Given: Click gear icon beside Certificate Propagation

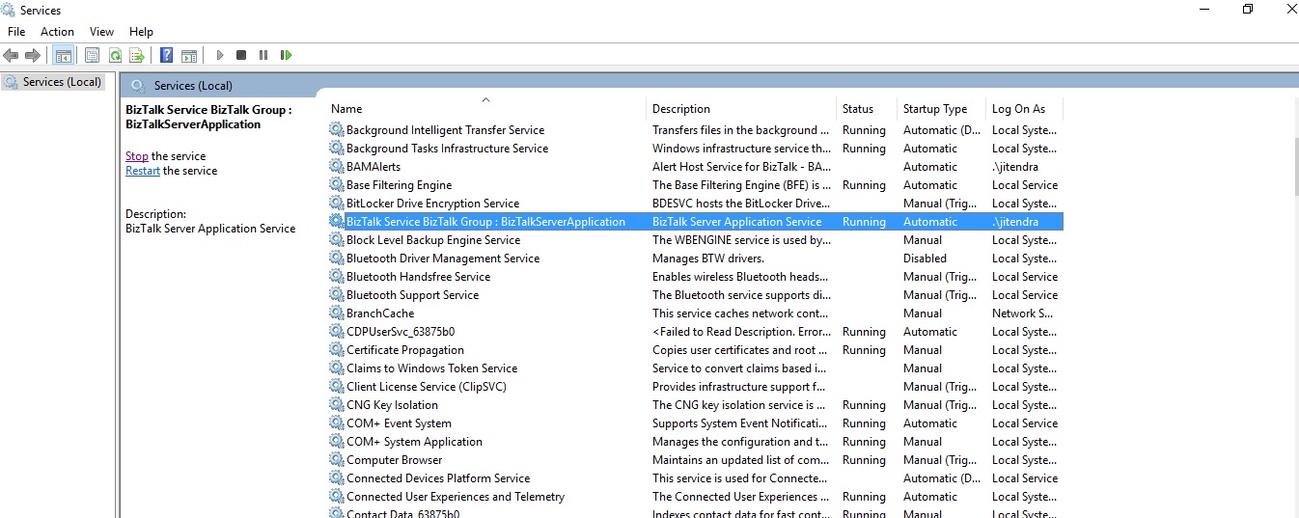Looking at the screenshot, I should click(x=336, y=350).
